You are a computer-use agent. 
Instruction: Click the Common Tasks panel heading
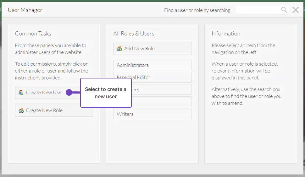33,34
